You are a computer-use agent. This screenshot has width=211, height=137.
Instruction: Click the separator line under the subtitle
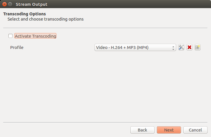(105, 28)
